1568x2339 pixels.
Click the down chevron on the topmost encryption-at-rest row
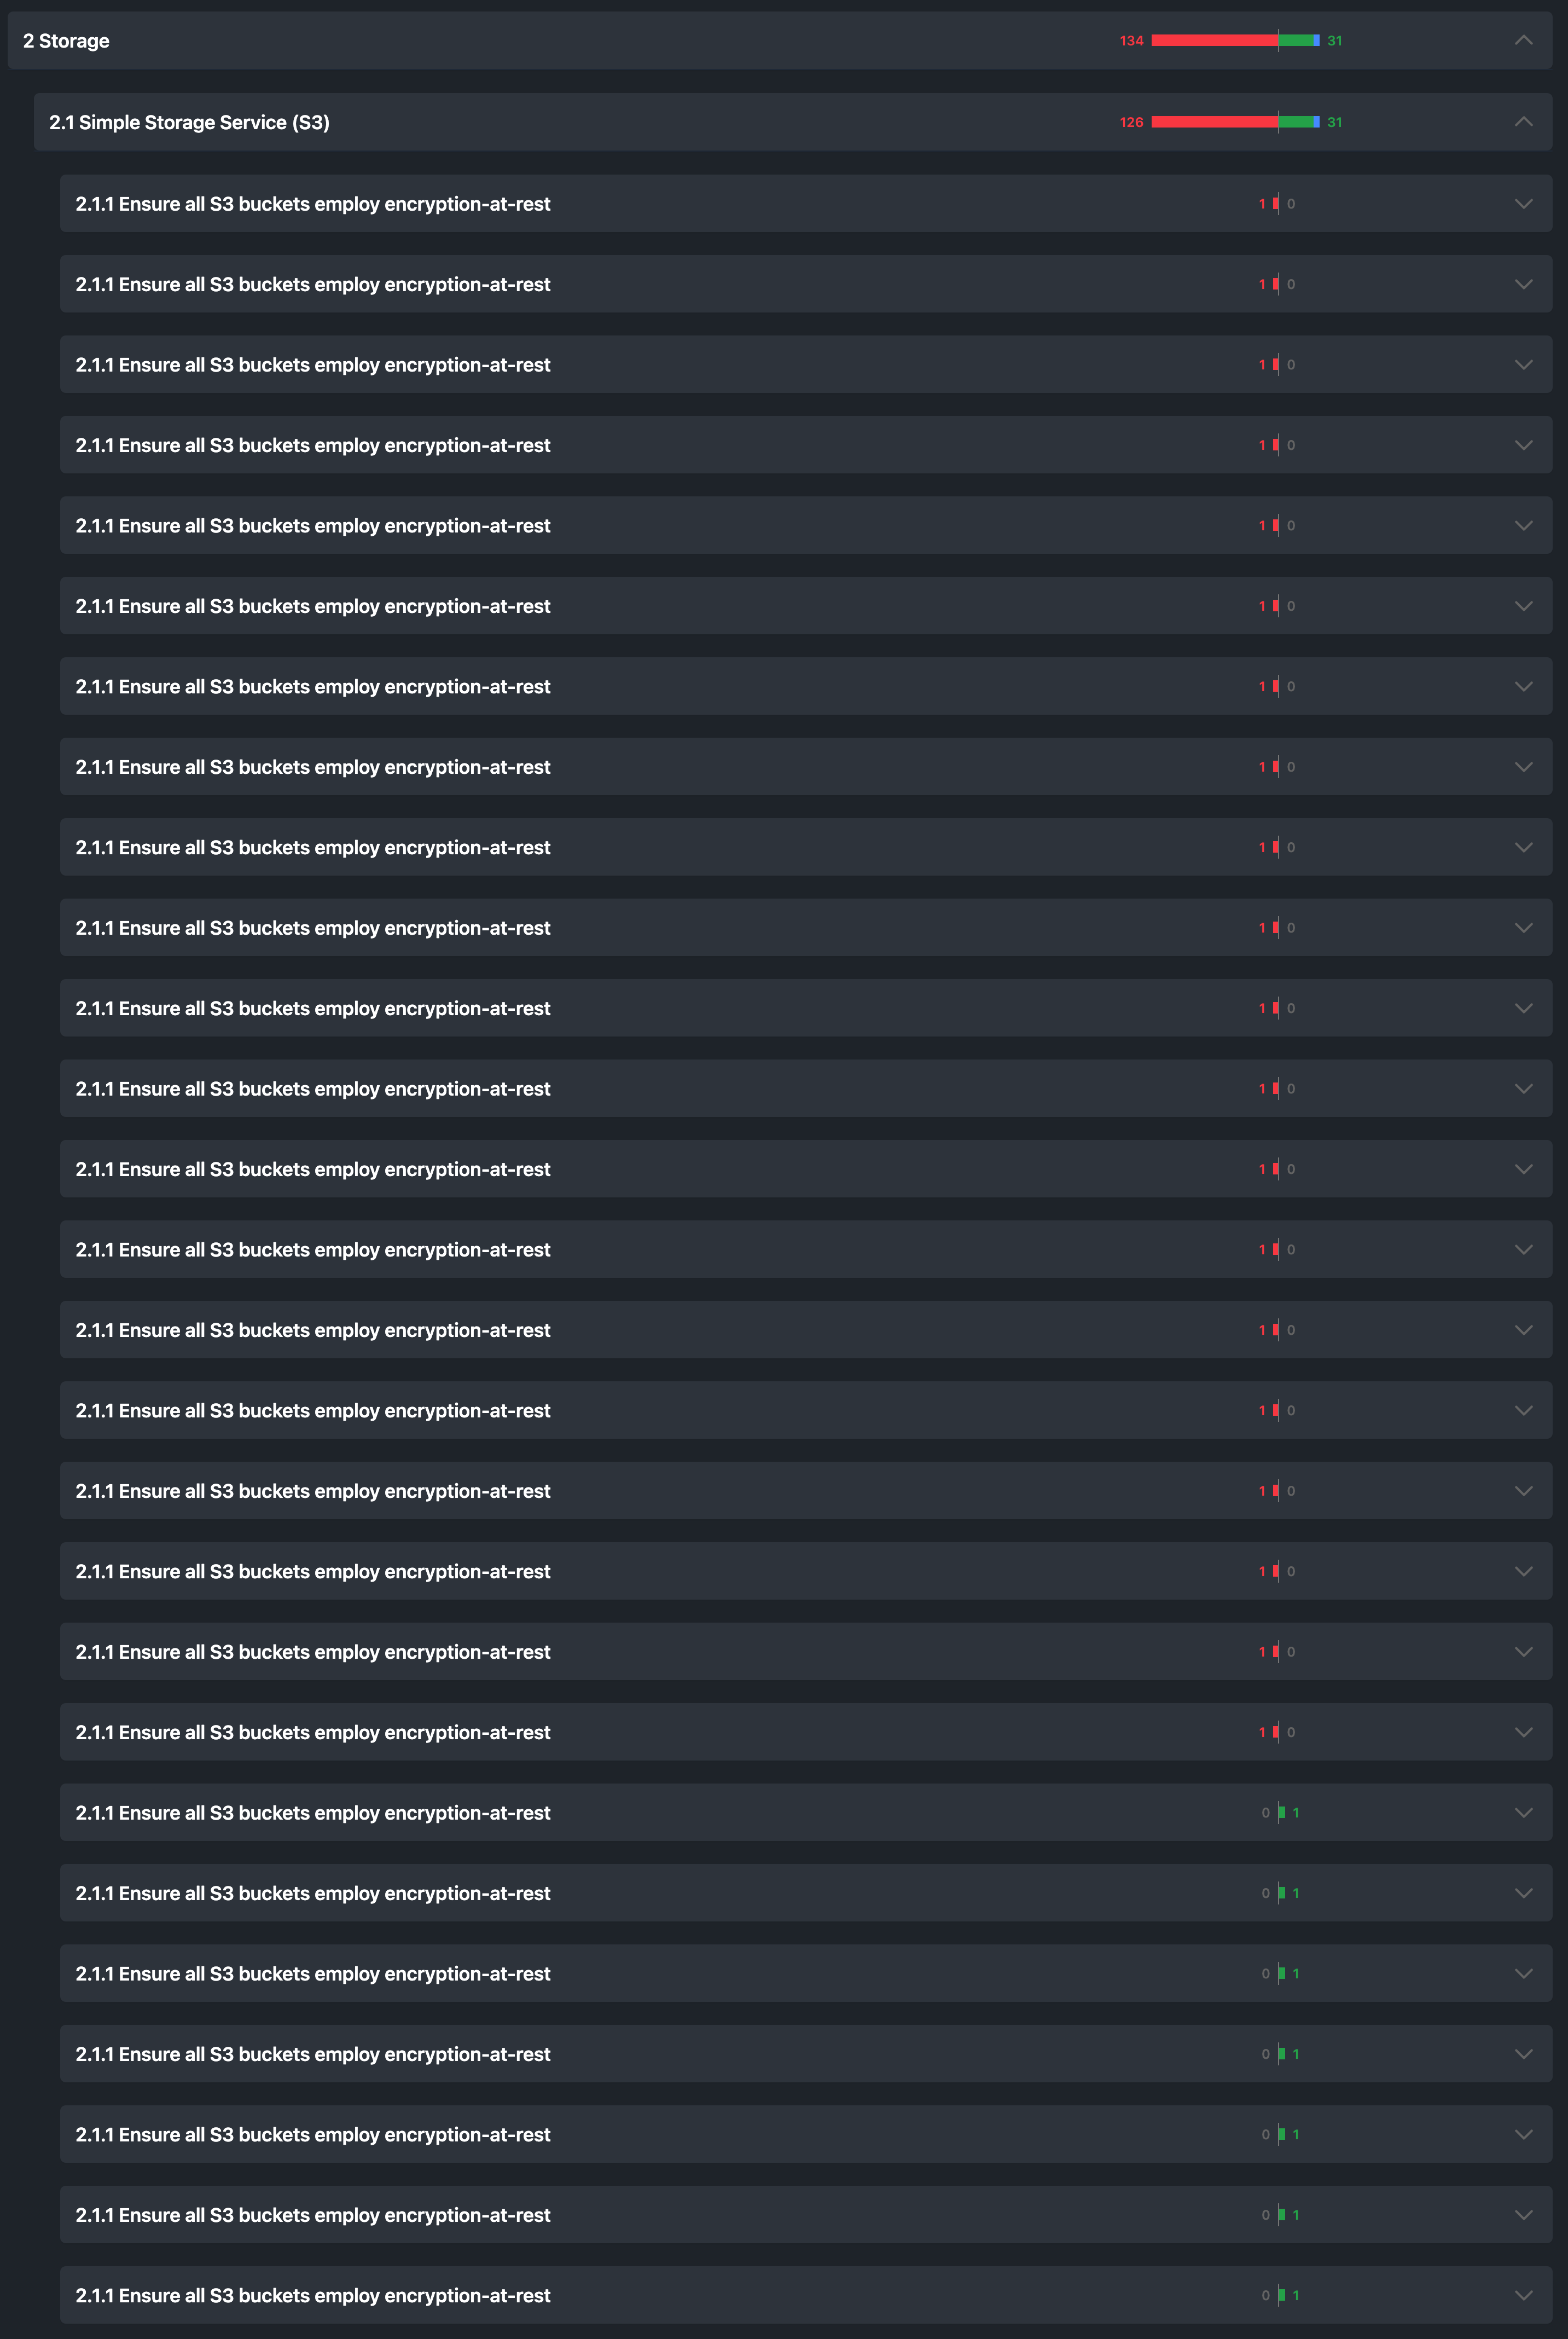[1523, 204]
